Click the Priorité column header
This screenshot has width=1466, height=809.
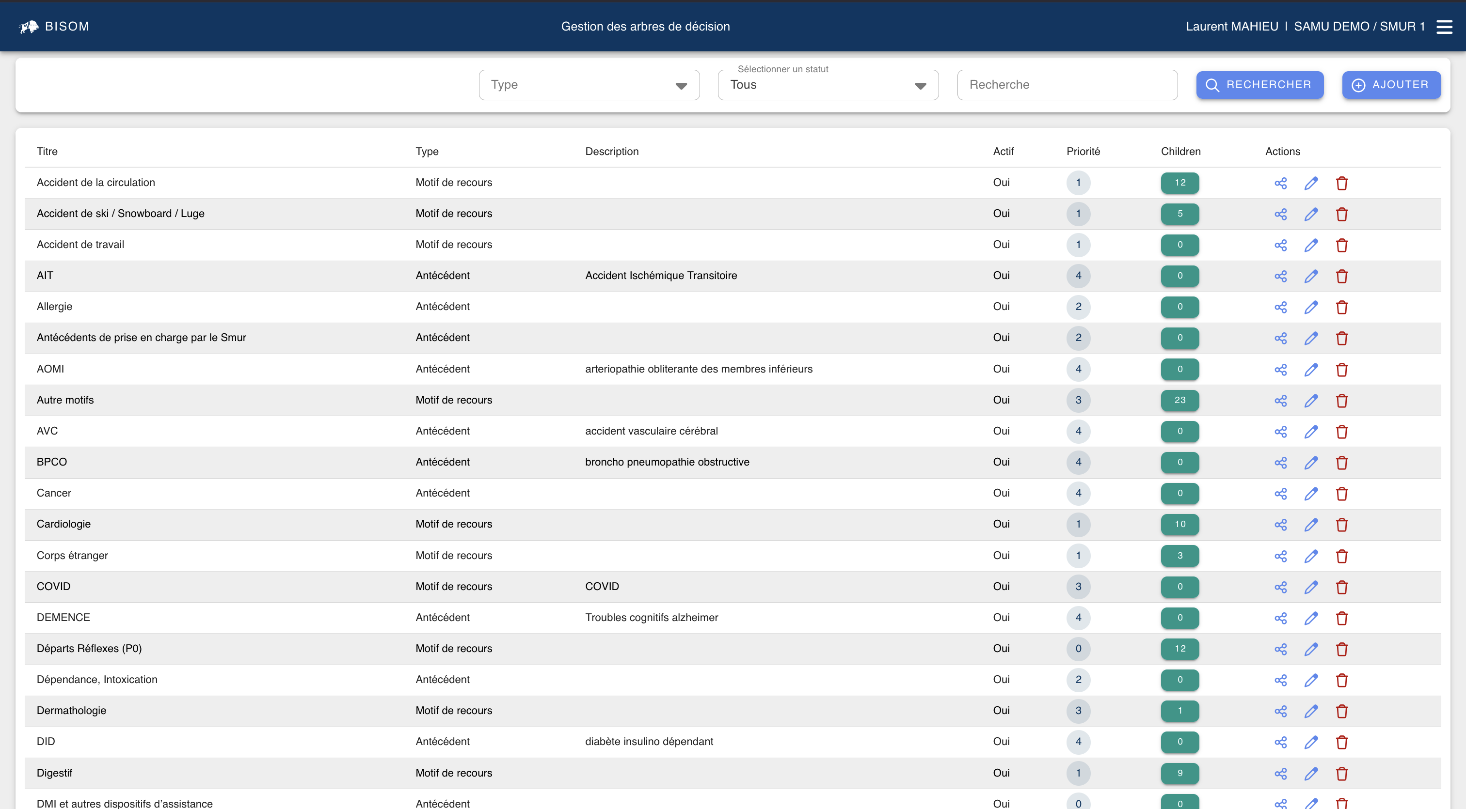1083,151
